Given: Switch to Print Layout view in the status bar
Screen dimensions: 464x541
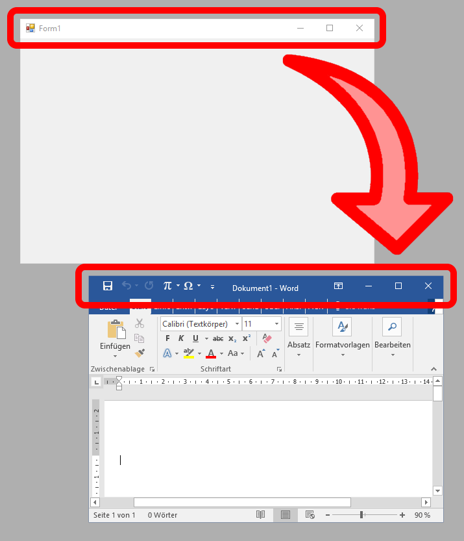Looking at the screenshot, I should click(286, 515).
